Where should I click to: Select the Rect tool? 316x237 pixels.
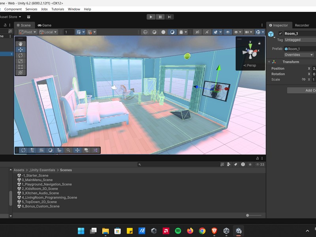click(21, 67)
